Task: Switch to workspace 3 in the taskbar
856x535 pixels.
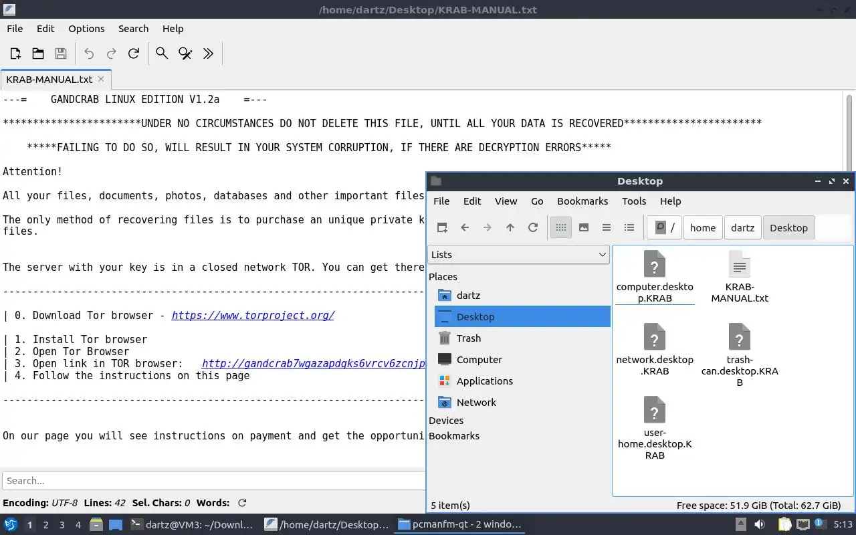Action: pos(62,525)
